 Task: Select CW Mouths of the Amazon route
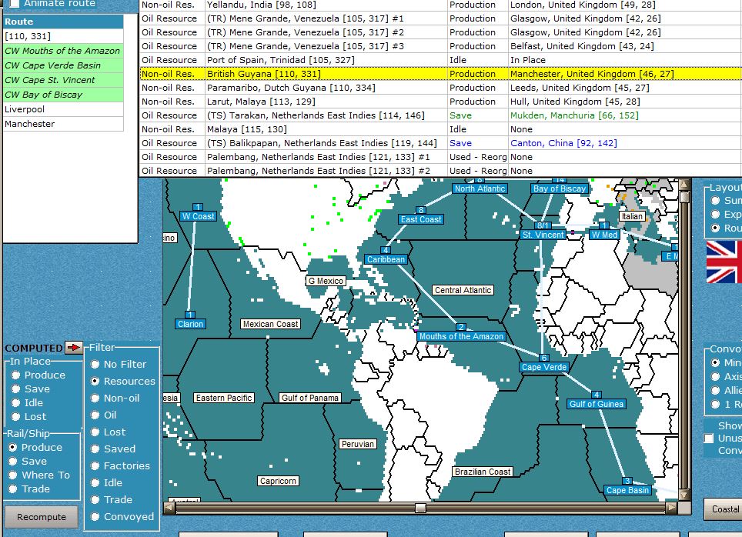point(63,51)
